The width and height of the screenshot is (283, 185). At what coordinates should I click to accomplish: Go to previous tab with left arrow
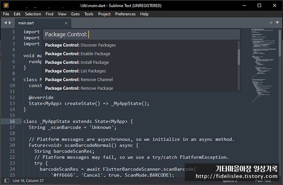[x=6, y=23]
